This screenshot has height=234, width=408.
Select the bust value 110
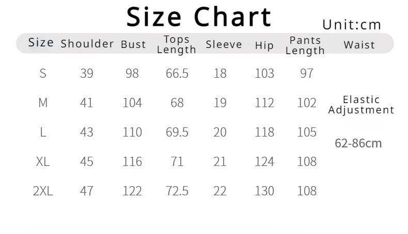(132, 132)
